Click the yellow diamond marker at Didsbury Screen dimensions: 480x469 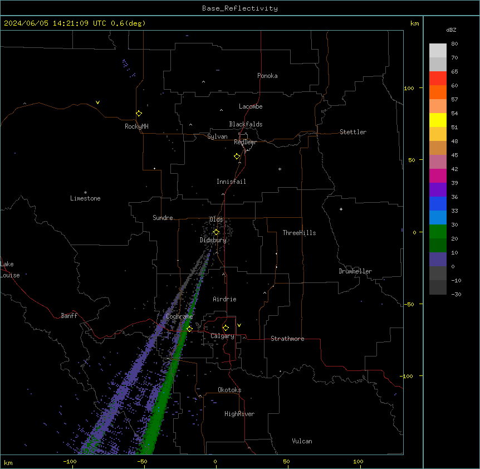216,232
